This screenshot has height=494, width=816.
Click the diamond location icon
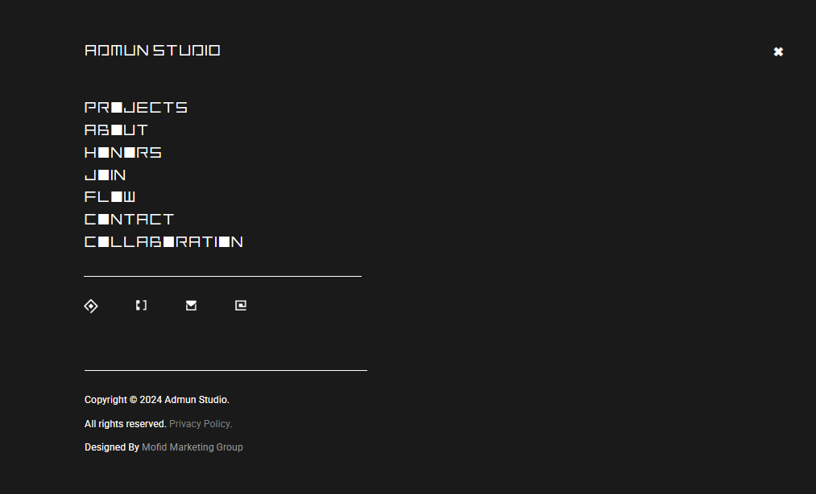tap(91, 306)
